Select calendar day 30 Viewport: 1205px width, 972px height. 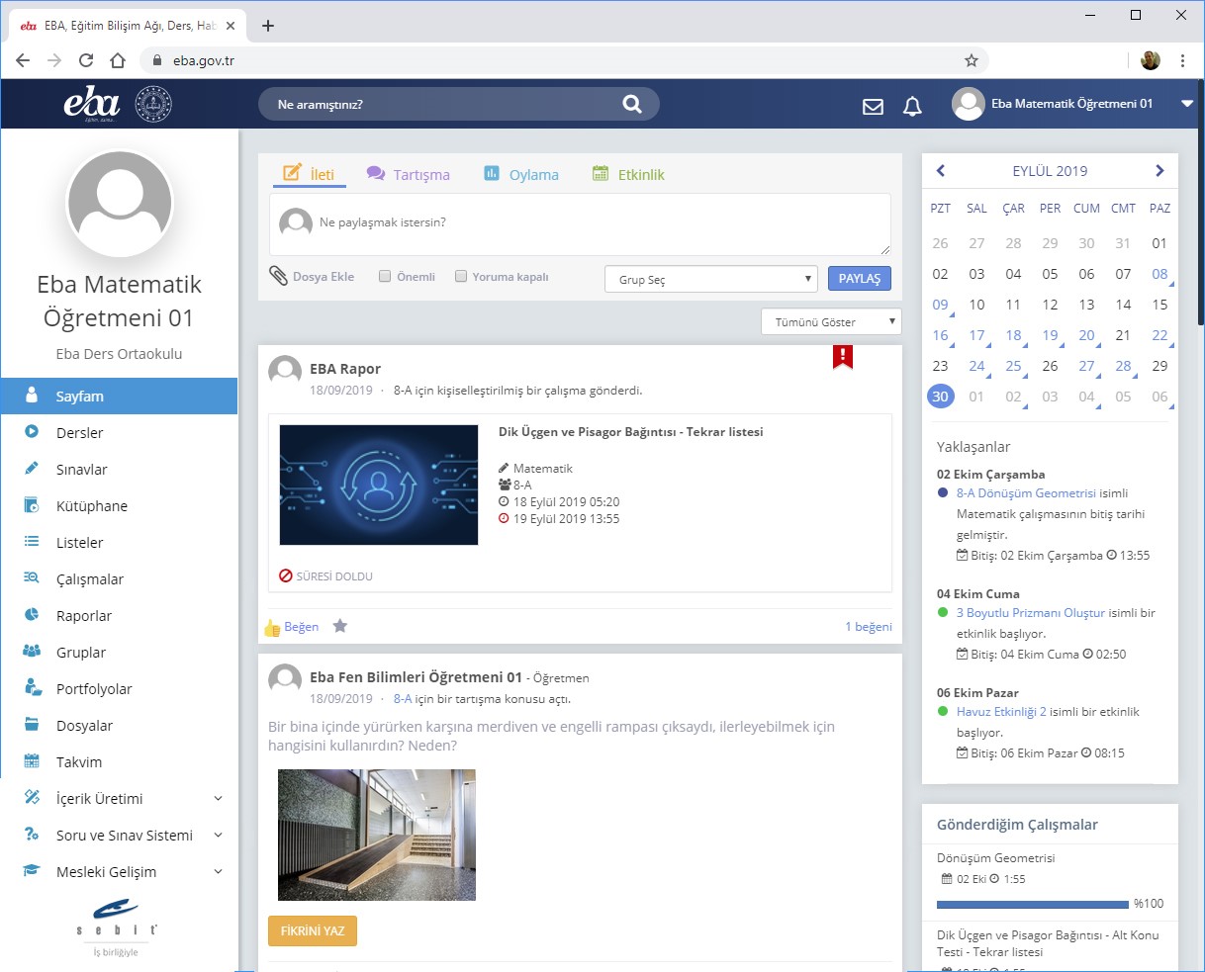coord(940,397)
